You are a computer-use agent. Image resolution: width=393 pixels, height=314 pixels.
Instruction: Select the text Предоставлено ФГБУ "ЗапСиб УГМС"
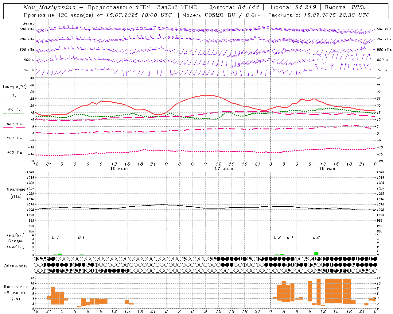pyautogui.click(x=144, y=7)
